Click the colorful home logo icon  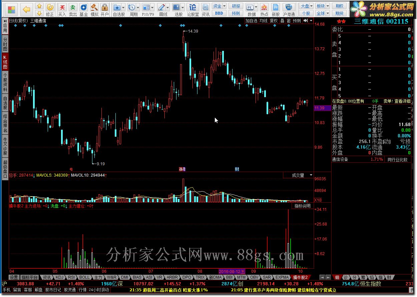pos(11,9)
